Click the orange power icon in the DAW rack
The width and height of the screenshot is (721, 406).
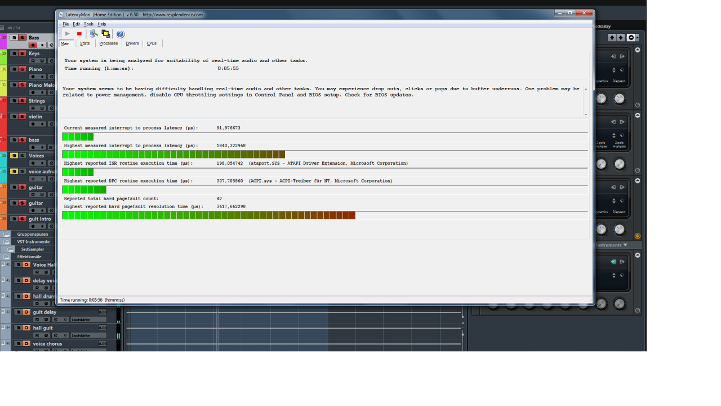(638, 236)
